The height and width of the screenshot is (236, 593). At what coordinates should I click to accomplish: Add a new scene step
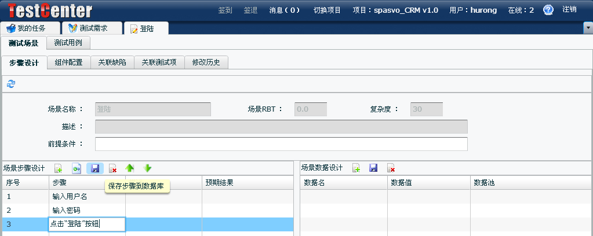58,168
